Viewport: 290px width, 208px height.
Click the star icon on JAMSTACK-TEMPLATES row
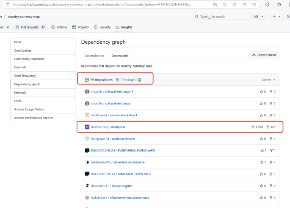coord(261,174)
